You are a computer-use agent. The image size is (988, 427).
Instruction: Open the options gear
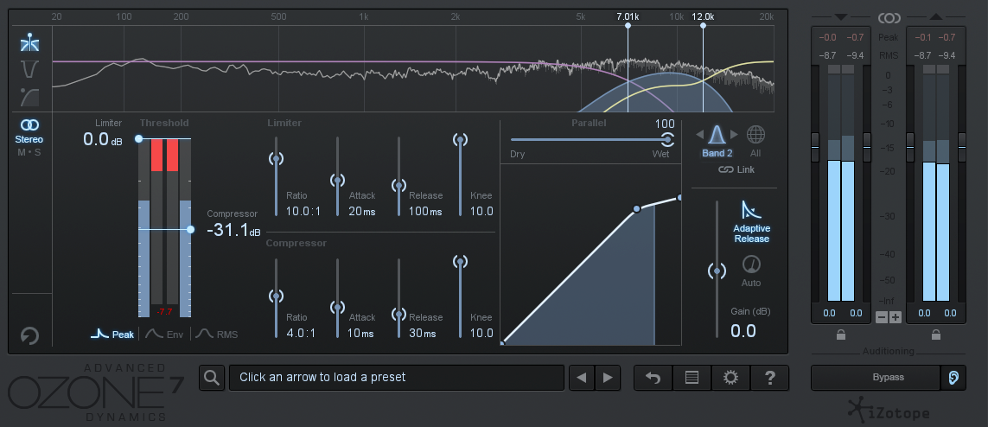[731, 377]
